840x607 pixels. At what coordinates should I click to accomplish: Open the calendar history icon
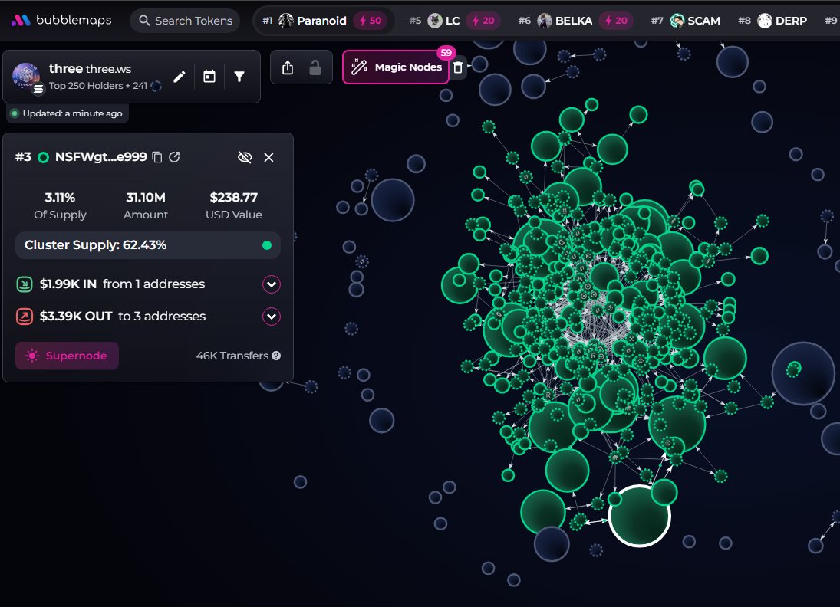coord(209,77)
